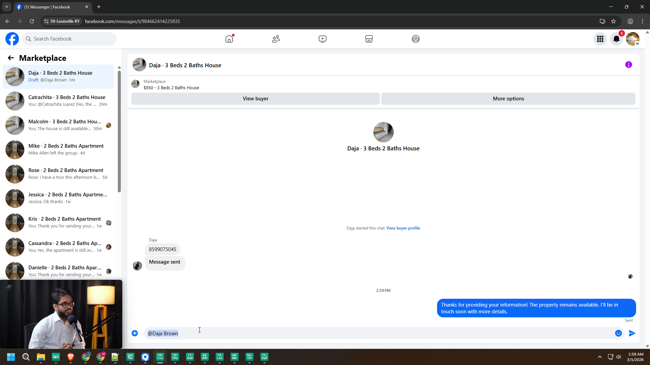This screenshot has height=365, width=650.
Task: Open Windows taskbar search
Action: point(26,357)
